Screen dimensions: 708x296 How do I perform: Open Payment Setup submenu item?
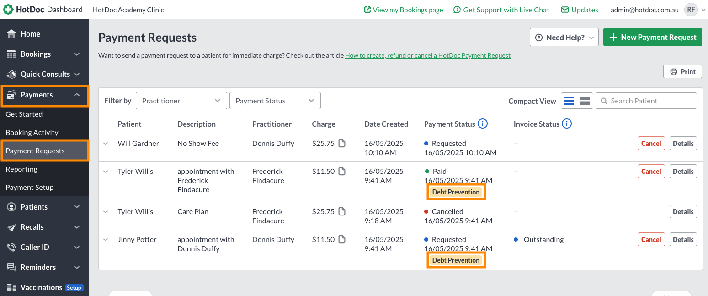tap(44, 187)
